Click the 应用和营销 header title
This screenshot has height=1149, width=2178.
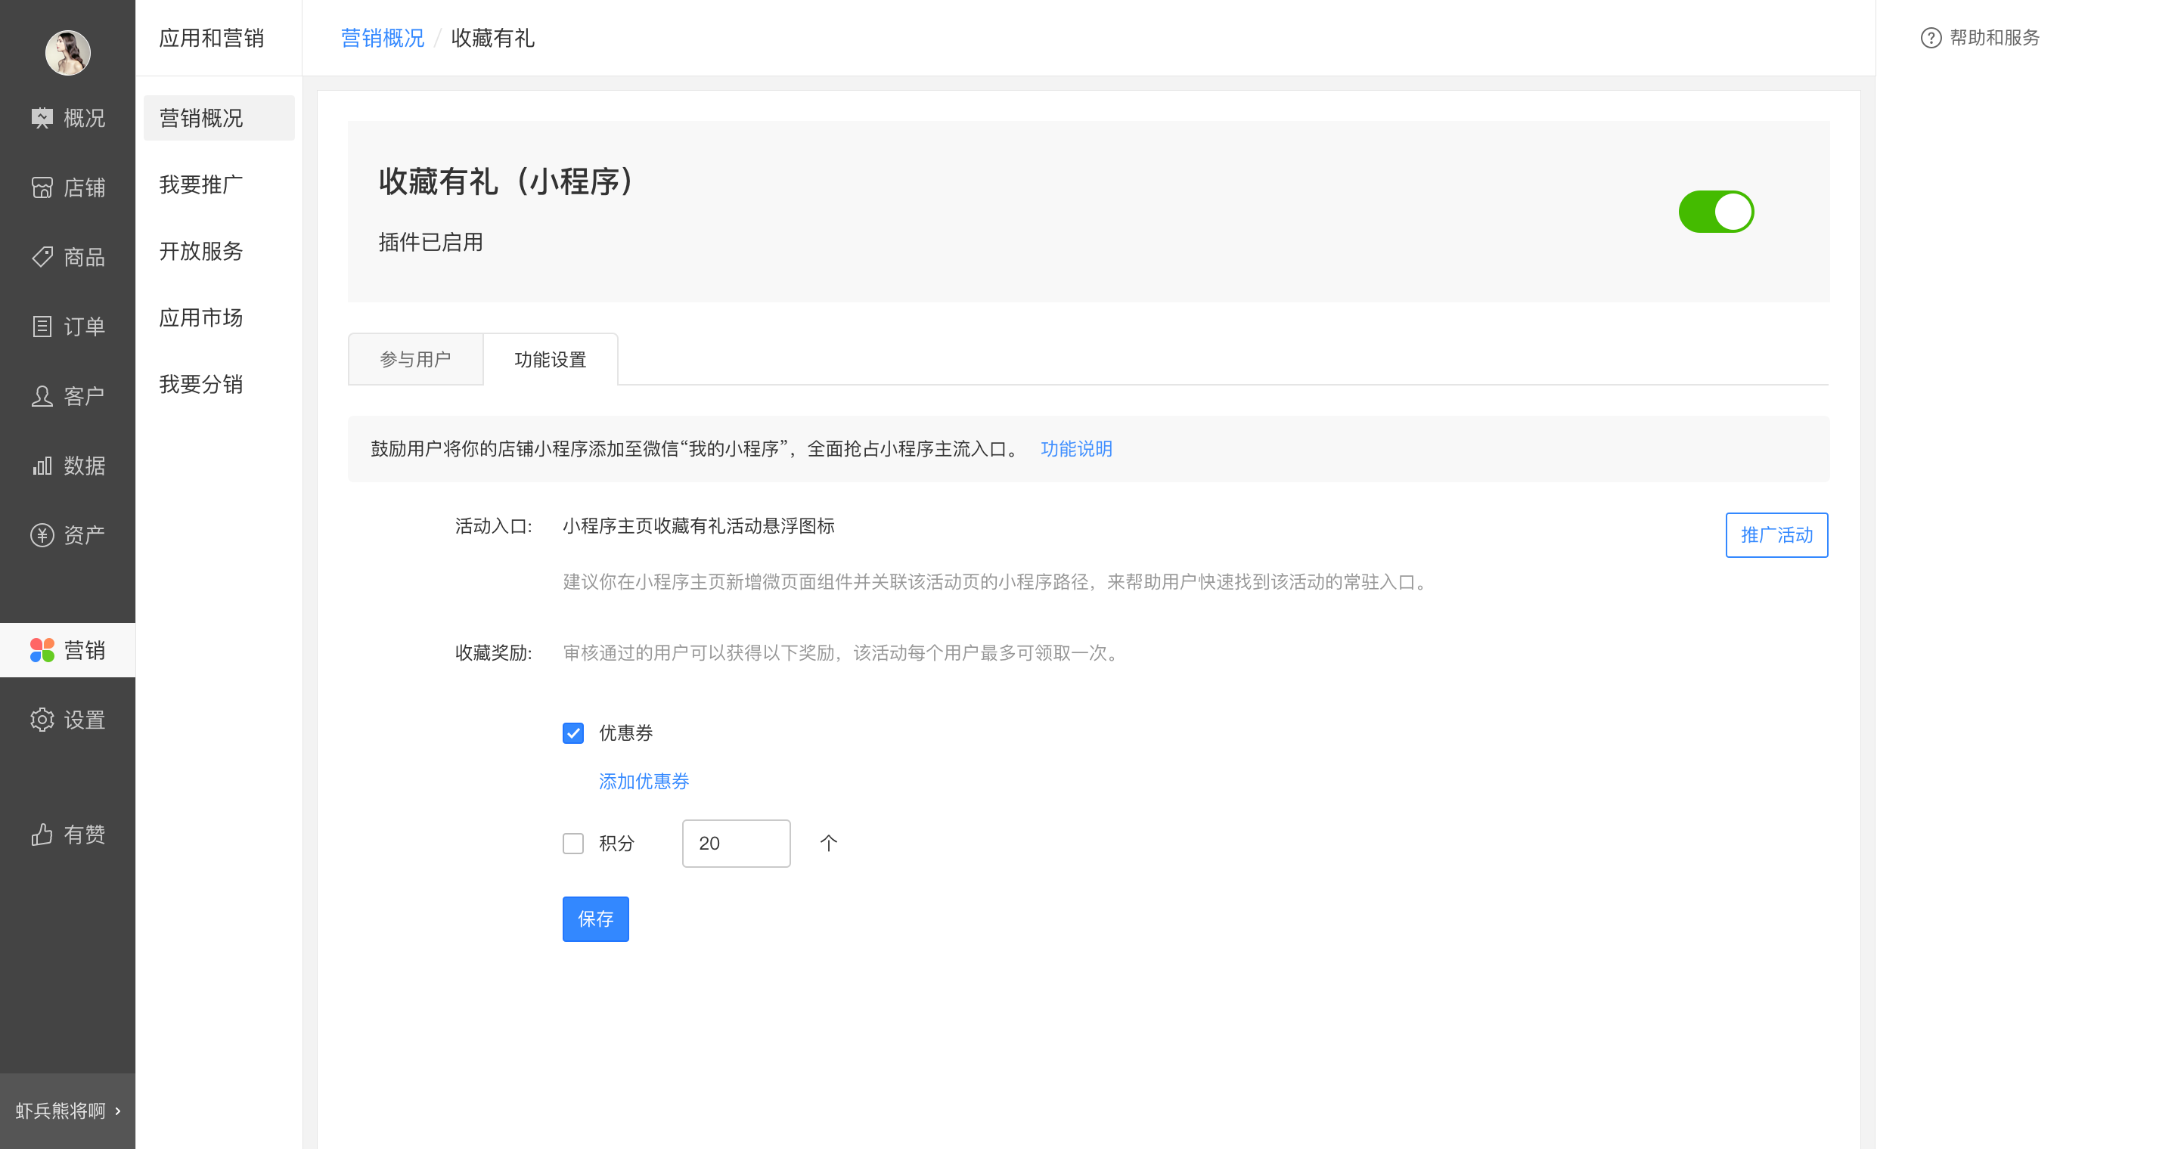coord(212,38)
